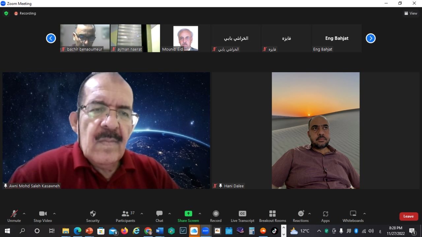
Task: Click the red Leave button
Action: [x=408, y=216]
